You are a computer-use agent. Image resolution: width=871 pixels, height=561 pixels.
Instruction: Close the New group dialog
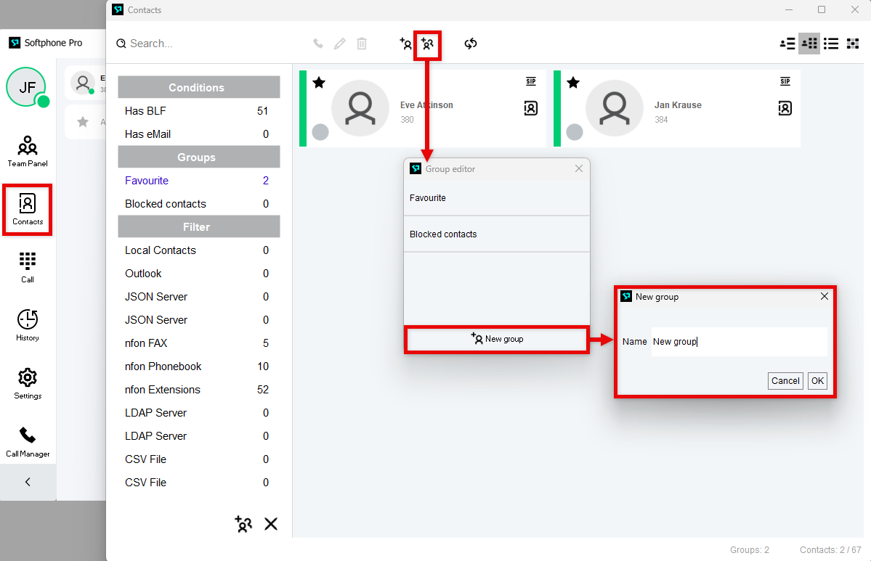tap(825, 296)
